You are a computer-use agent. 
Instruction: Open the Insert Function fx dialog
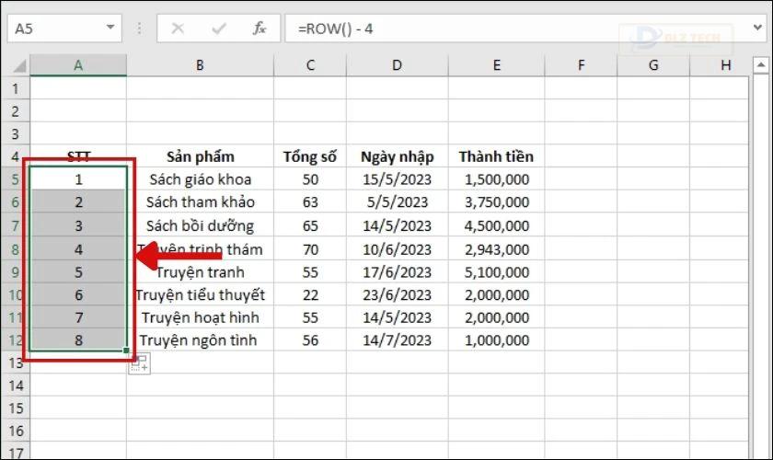click(260, 29)
